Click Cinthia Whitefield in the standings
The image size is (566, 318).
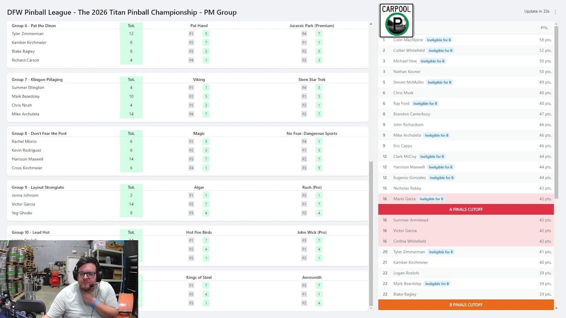pos(409,241)
